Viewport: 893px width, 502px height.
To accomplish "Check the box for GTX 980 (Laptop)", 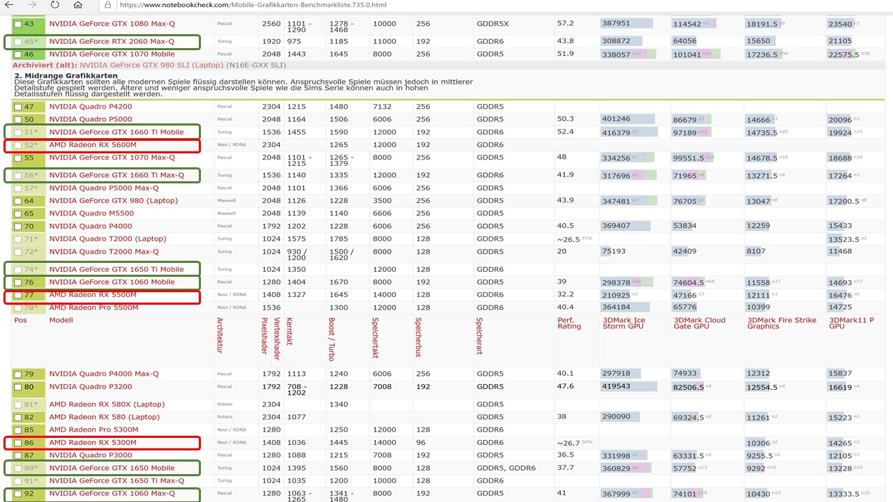I will 18,201.
